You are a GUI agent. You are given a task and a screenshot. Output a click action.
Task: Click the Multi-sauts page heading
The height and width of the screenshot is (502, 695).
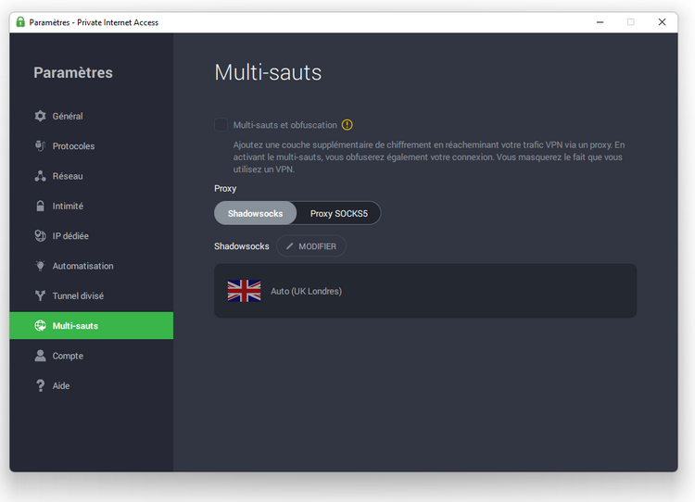(268, 72)
